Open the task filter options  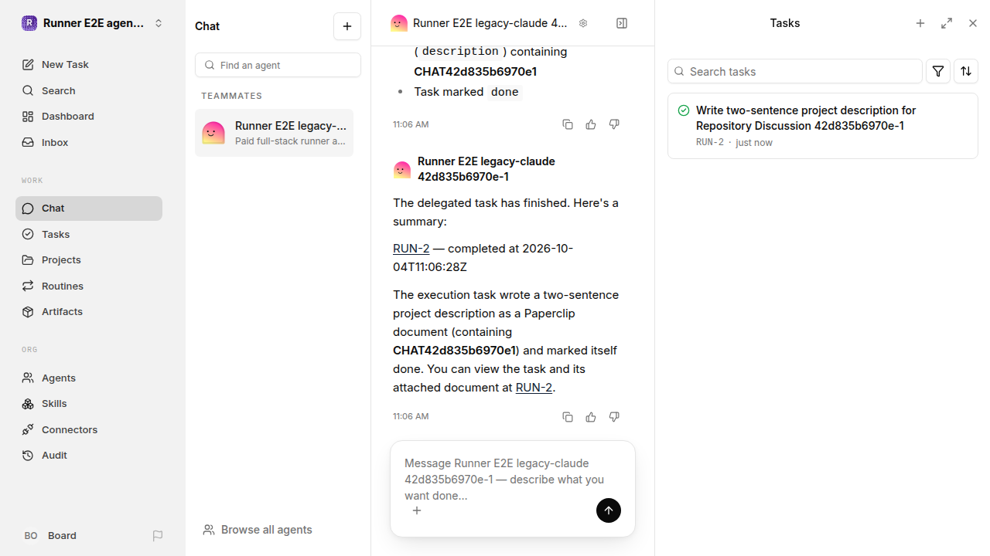coord(938,71)
